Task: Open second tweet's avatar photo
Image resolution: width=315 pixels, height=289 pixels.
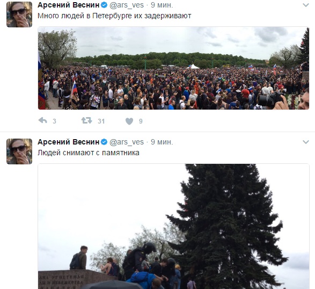Action: (x=19, y=151)
